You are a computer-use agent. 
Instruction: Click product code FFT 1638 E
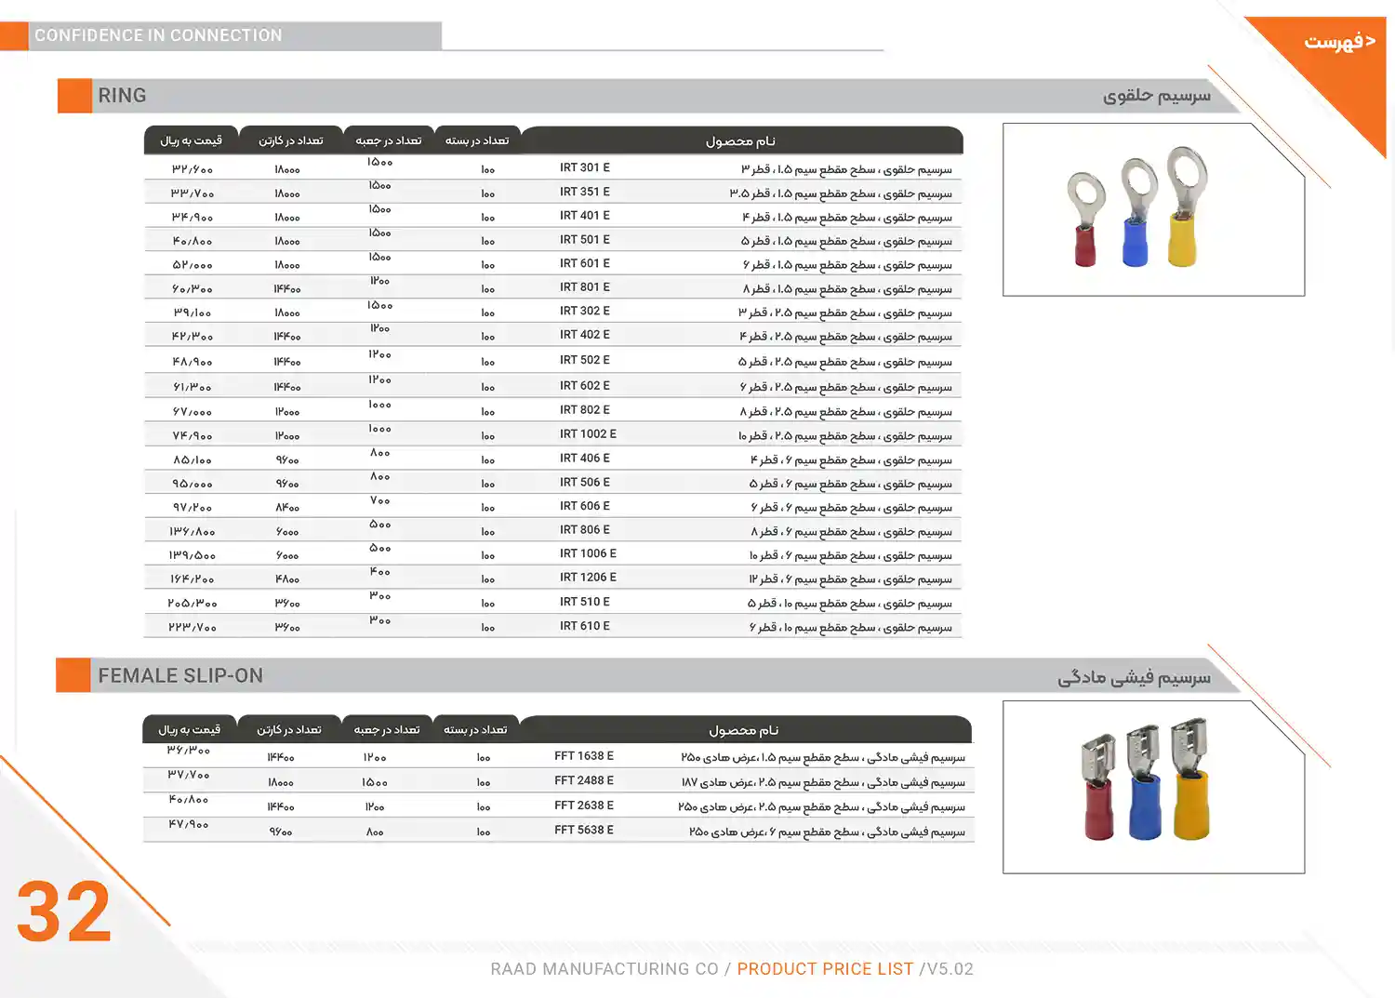tap(584, 756)
